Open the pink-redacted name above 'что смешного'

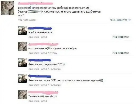43,44
